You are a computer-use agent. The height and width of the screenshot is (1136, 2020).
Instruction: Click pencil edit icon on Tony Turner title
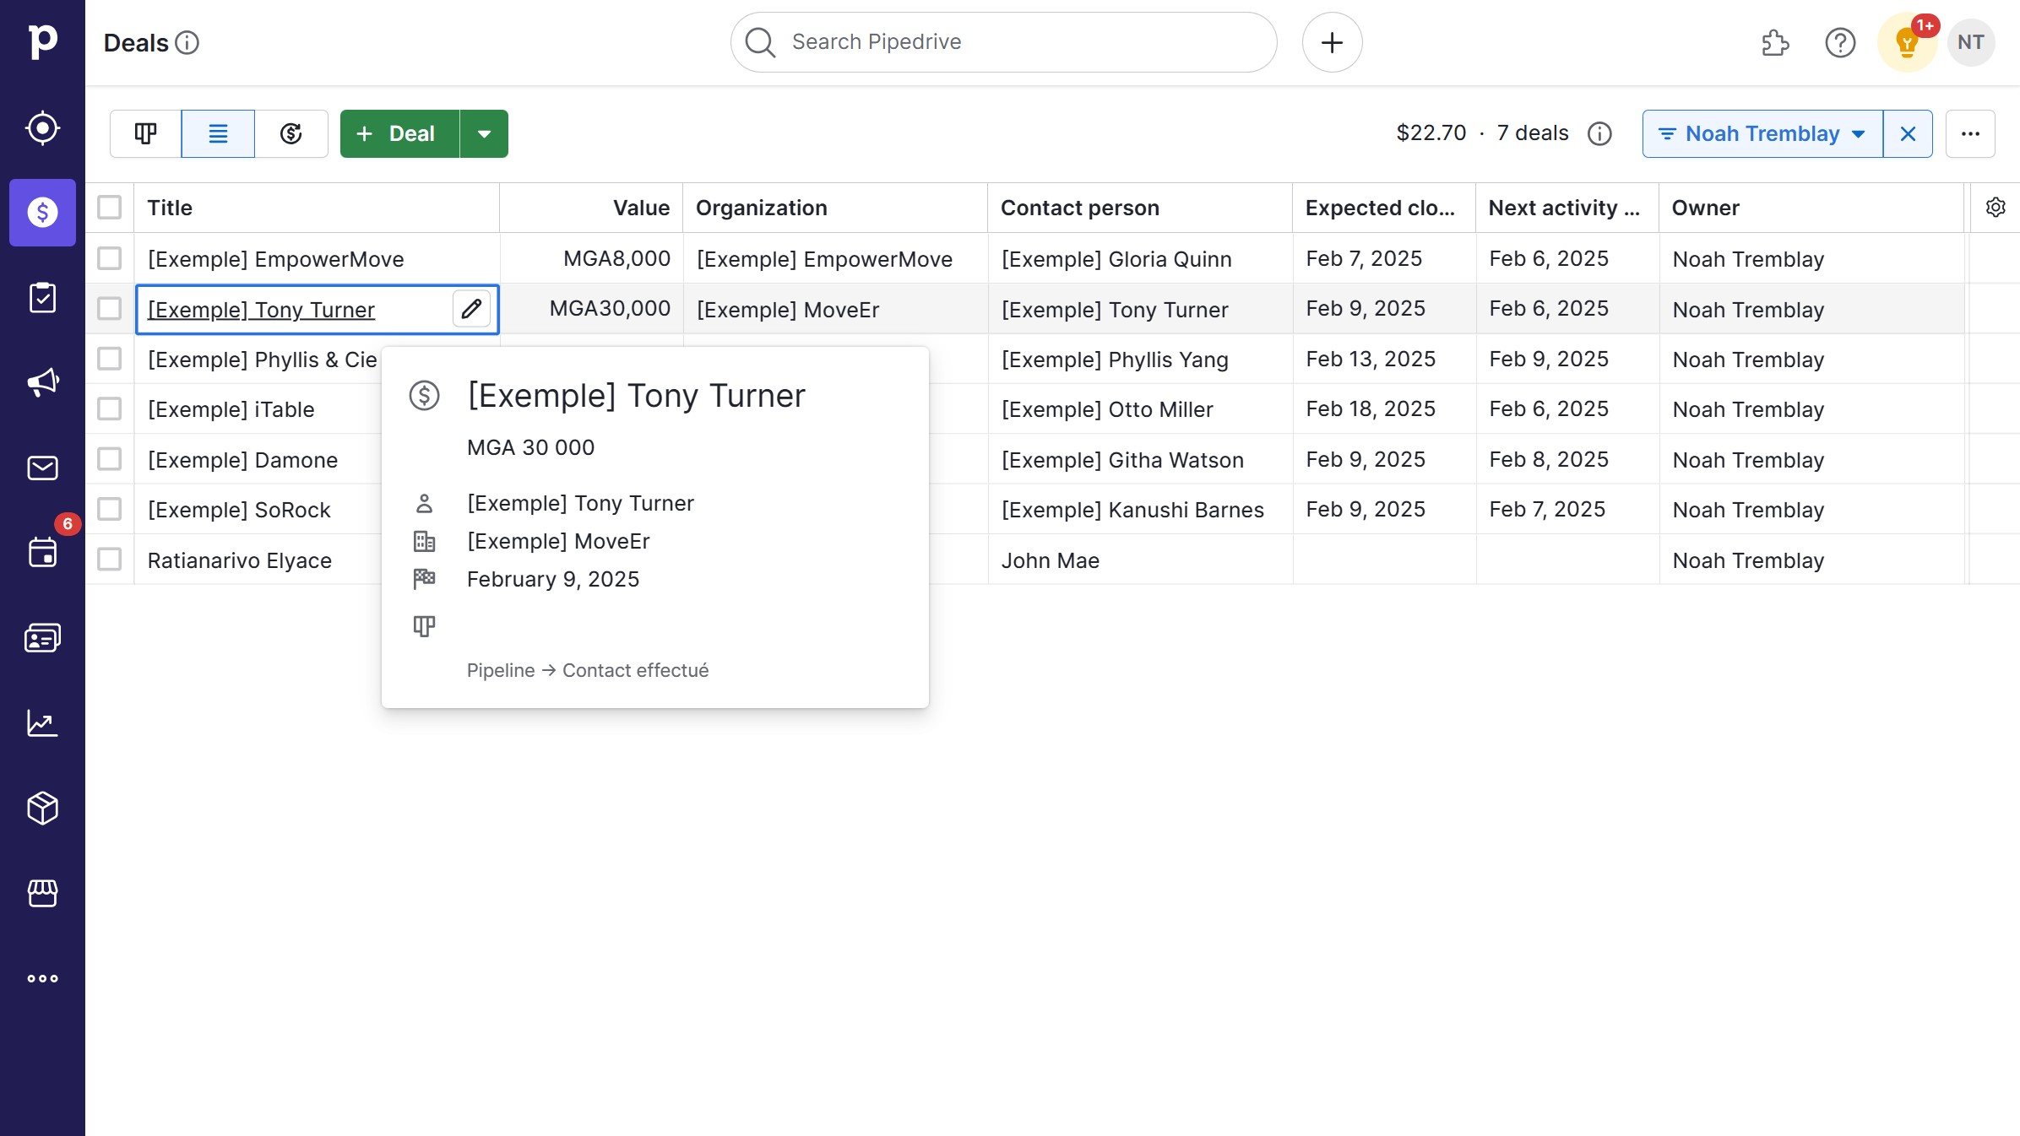click(x=471, y=309)
